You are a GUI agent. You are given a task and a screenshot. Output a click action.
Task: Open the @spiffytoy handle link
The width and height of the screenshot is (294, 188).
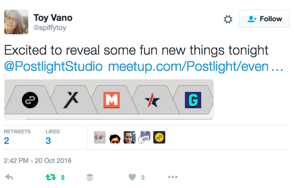coord(49,28)
